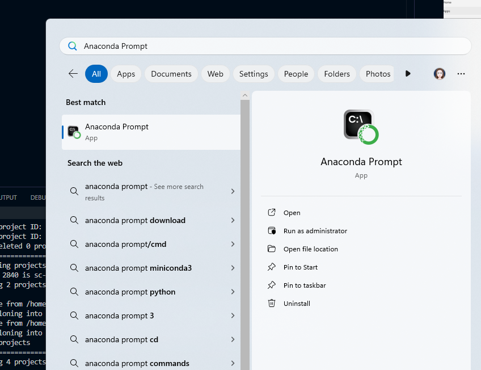Expand chevron for anaconda prompt miniconda3

[233, 268]
